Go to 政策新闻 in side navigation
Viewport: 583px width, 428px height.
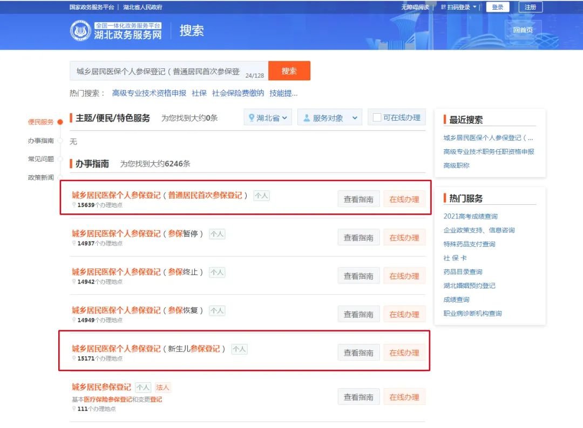point(41,177)
